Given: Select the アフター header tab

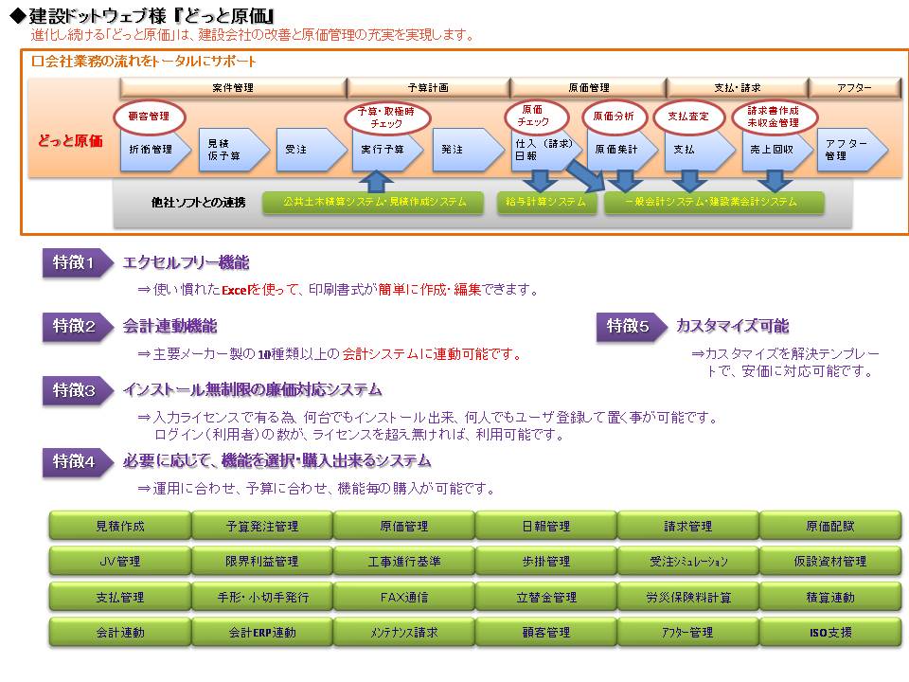Looking at the screenshot, I should (x=854, y=87).
